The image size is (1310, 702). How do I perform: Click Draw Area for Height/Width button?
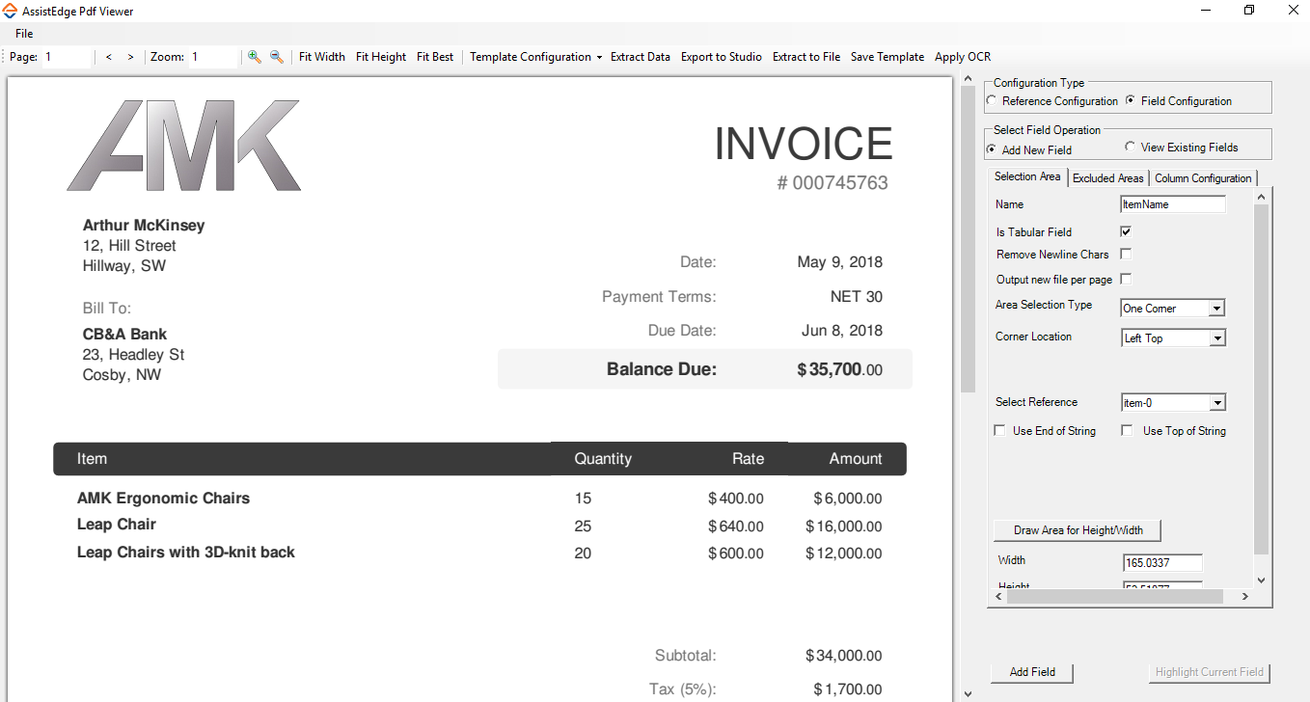pyautogui.click(x=1078, y=530)
